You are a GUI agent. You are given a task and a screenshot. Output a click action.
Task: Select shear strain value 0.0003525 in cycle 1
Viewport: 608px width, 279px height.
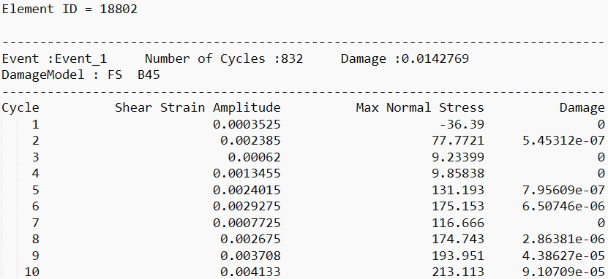247,124
